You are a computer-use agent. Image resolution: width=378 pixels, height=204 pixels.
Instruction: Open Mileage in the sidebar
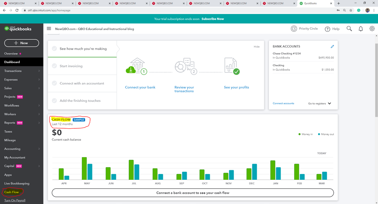(x=10, y=140)
